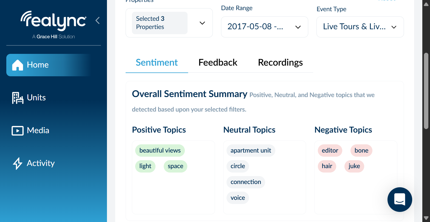Image resolution: width=430 pixels, height=222 pixels.
Task: Click the "connection" neutral topic tag
Action: coord(246,182)
